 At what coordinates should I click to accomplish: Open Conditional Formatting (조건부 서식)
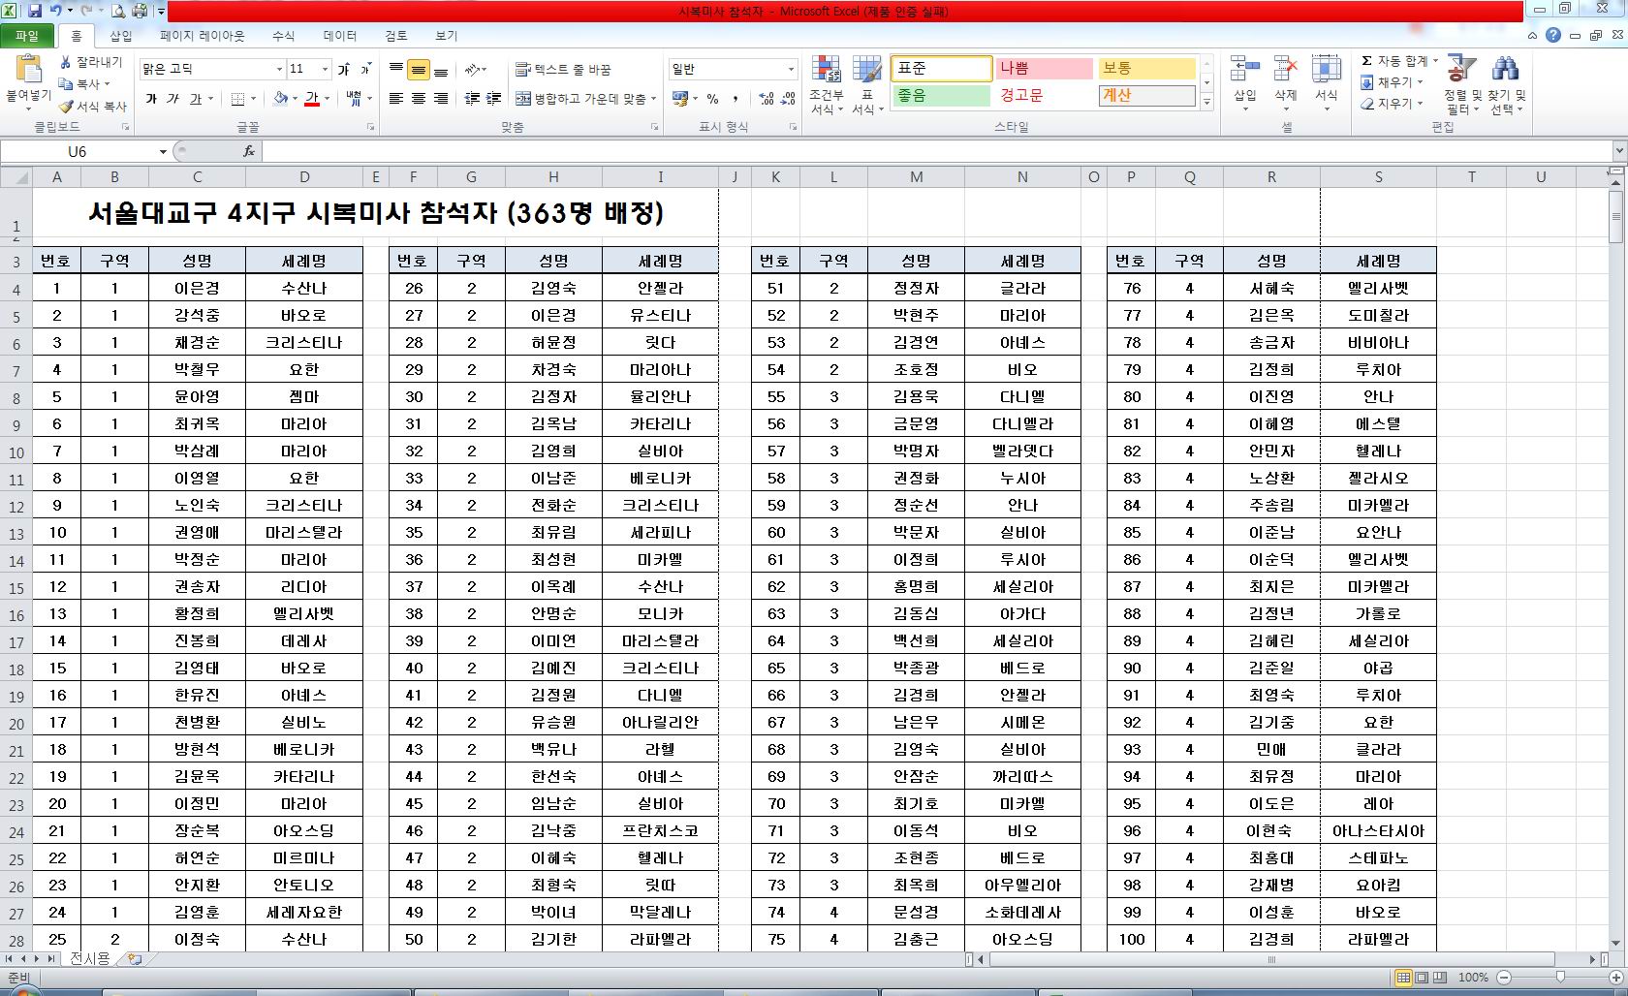(827, 84)
